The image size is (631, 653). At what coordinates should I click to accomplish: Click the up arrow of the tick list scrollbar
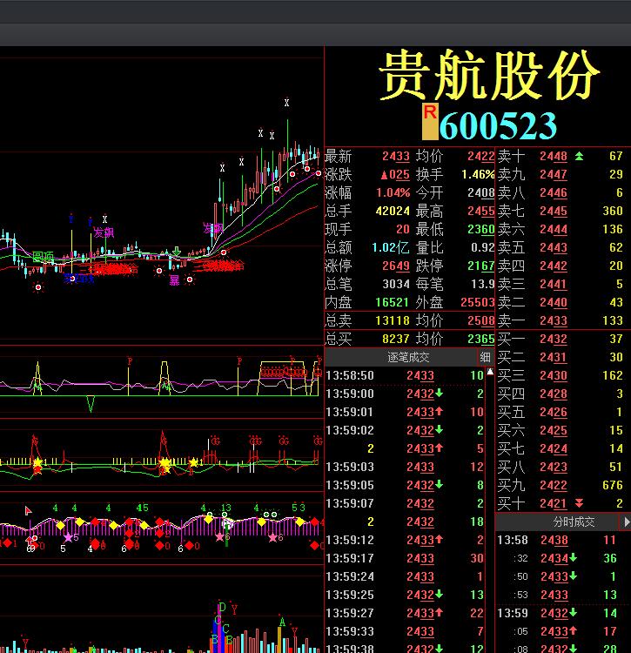click(490, 372)
